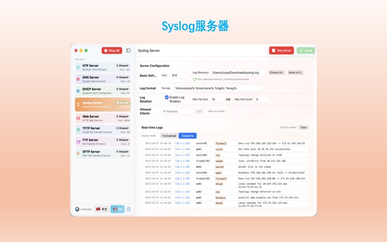The height and width of the screenshot is (242, 387).
Task: Enable Log Rotation checkbox
Action: [166, 97]
